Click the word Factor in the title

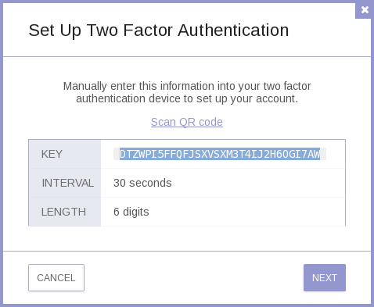pyautogui.click(x=148, y=30)
